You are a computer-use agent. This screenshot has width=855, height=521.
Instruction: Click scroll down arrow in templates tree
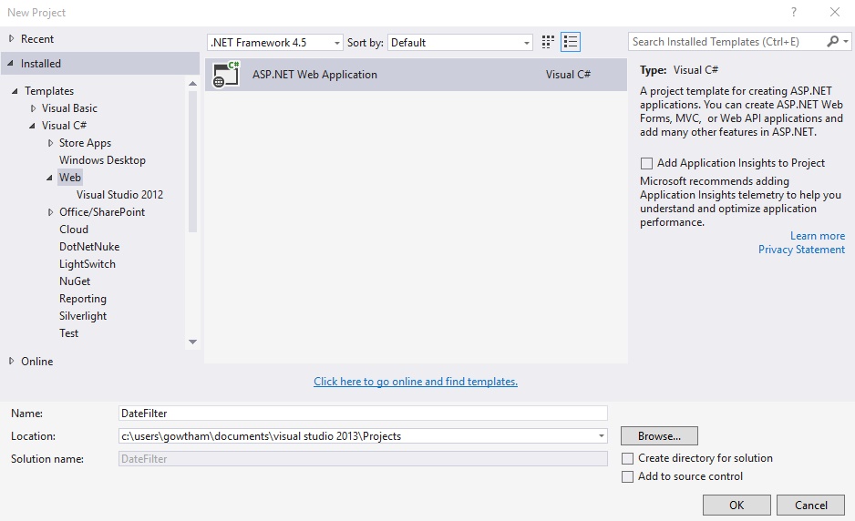(x=192, y=342)
